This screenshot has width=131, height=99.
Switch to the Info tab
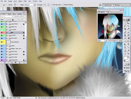[108, 12]
